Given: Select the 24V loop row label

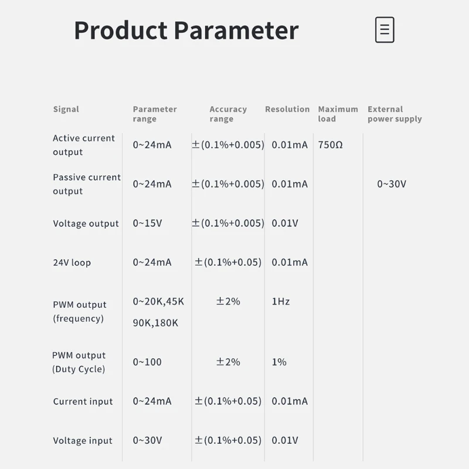Looking at the screenshot, I should click(x=72, y=263).
